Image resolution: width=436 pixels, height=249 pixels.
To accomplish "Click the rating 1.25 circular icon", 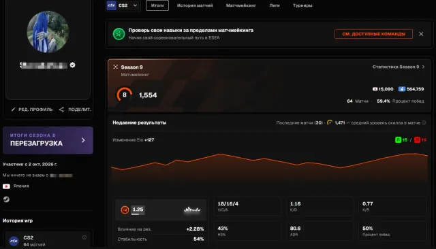I will pos(125,210).
